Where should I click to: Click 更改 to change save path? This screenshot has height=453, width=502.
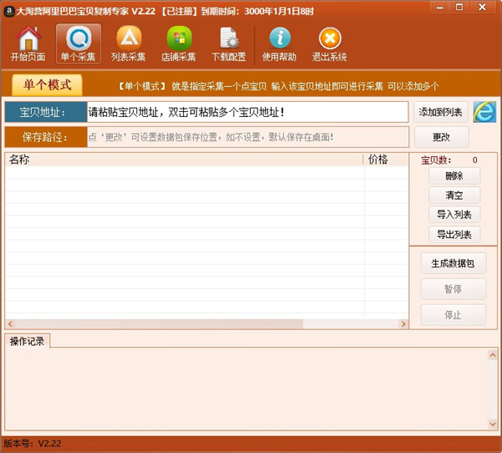tap(442, 137)
